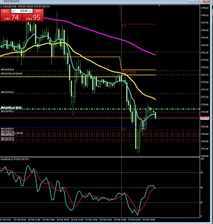Select the #68164510 buy 250.00 order label
The width and height of the screenshot is (213, 224).
[12, 133]
